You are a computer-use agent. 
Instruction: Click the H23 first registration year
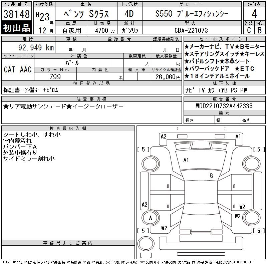click(x=43, y=16)
